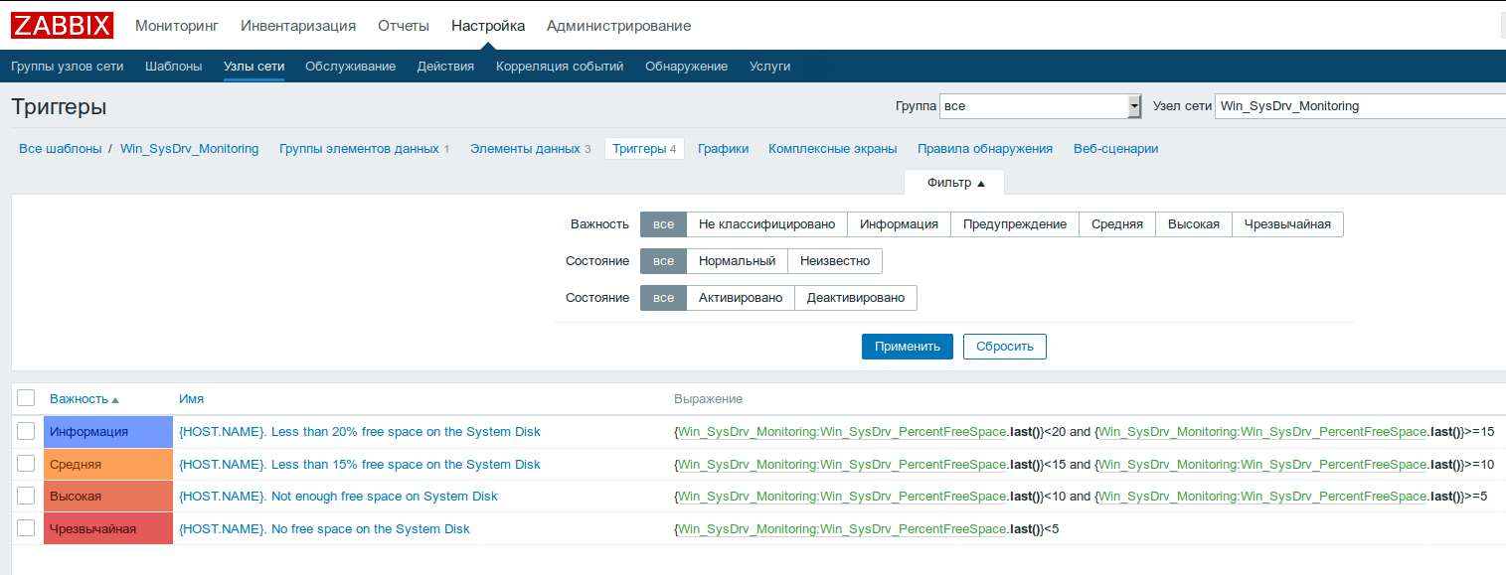
Task: Filter severity by Информация
Action: [900, 224]
